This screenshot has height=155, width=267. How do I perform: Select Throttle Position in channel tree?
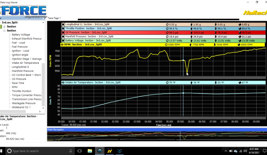coord(22,91)
